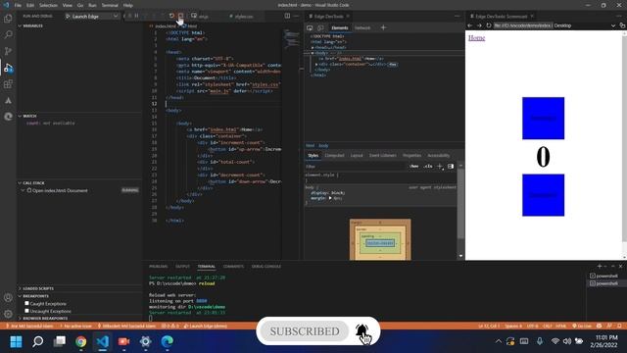Image resolution: width=627 pixels, height=353 pixels.
Task: Pause the debug session in the debug toolbar
Action: point(136,16)
